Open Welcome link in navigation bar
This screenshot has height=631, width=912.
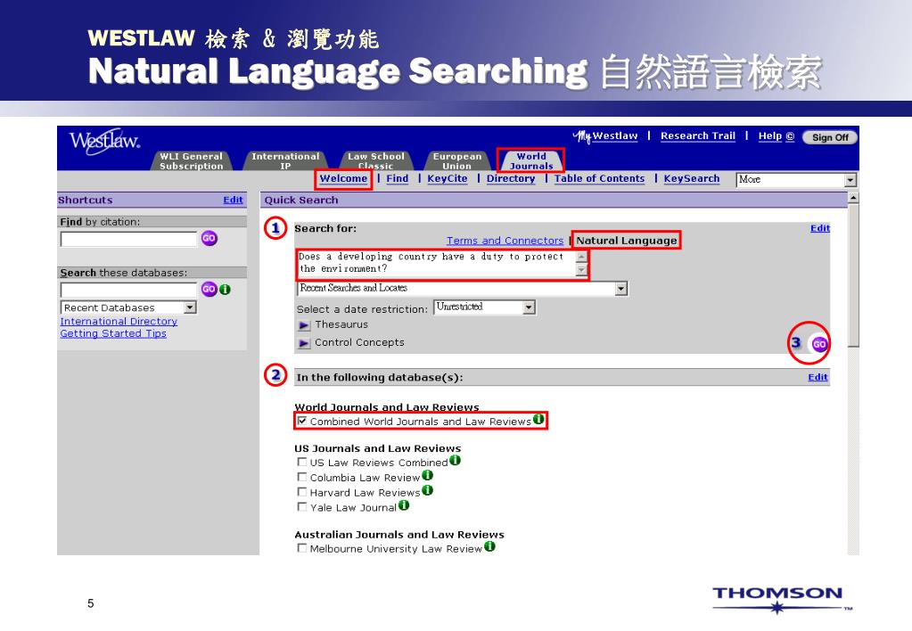343,178
